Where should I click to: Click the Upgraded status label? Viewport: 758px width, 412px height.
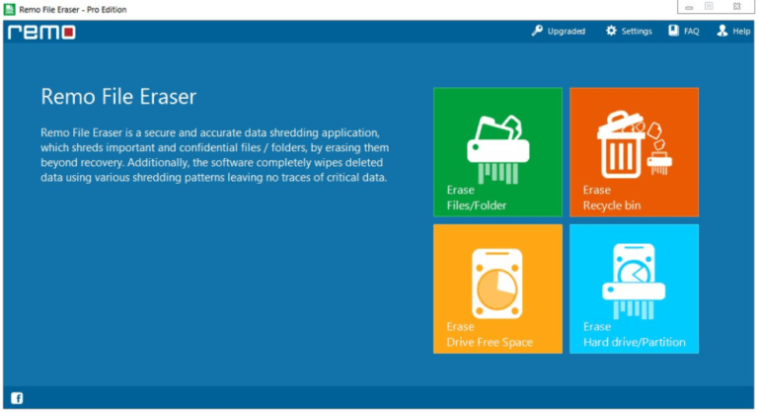point(567,32)
